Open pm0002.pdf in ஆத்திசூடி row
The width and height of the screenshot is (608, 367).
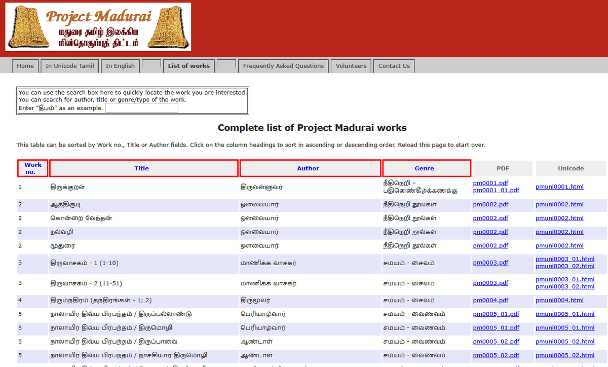coord(490,204)
